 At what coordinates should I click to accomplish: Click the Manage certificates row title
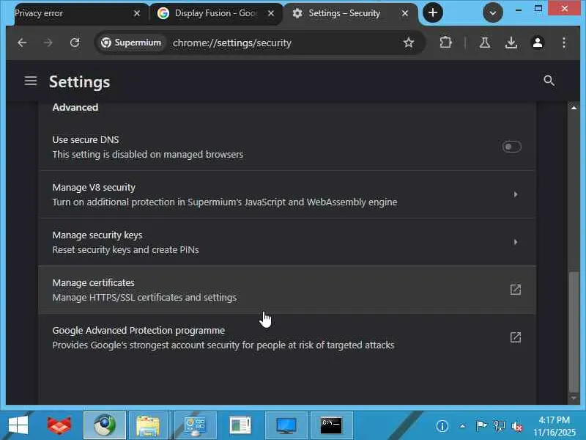coord(94,283)
